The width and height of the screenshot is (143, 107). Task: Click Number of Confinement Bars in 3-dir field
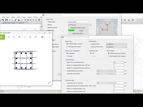point(119,89)
